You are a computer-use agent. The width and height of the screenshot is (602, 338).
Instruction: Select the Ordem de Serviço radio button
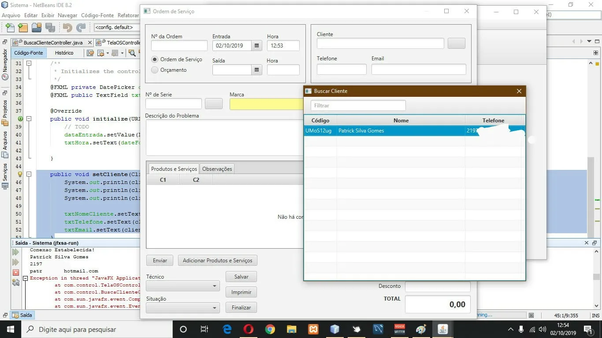click(155, 59)
